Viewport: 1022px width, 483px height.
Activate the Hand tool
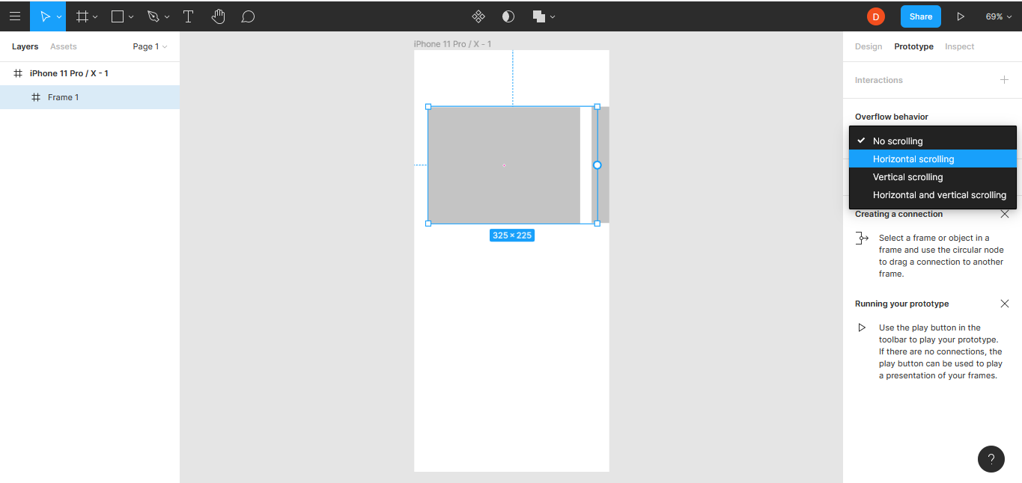point(218,16)
